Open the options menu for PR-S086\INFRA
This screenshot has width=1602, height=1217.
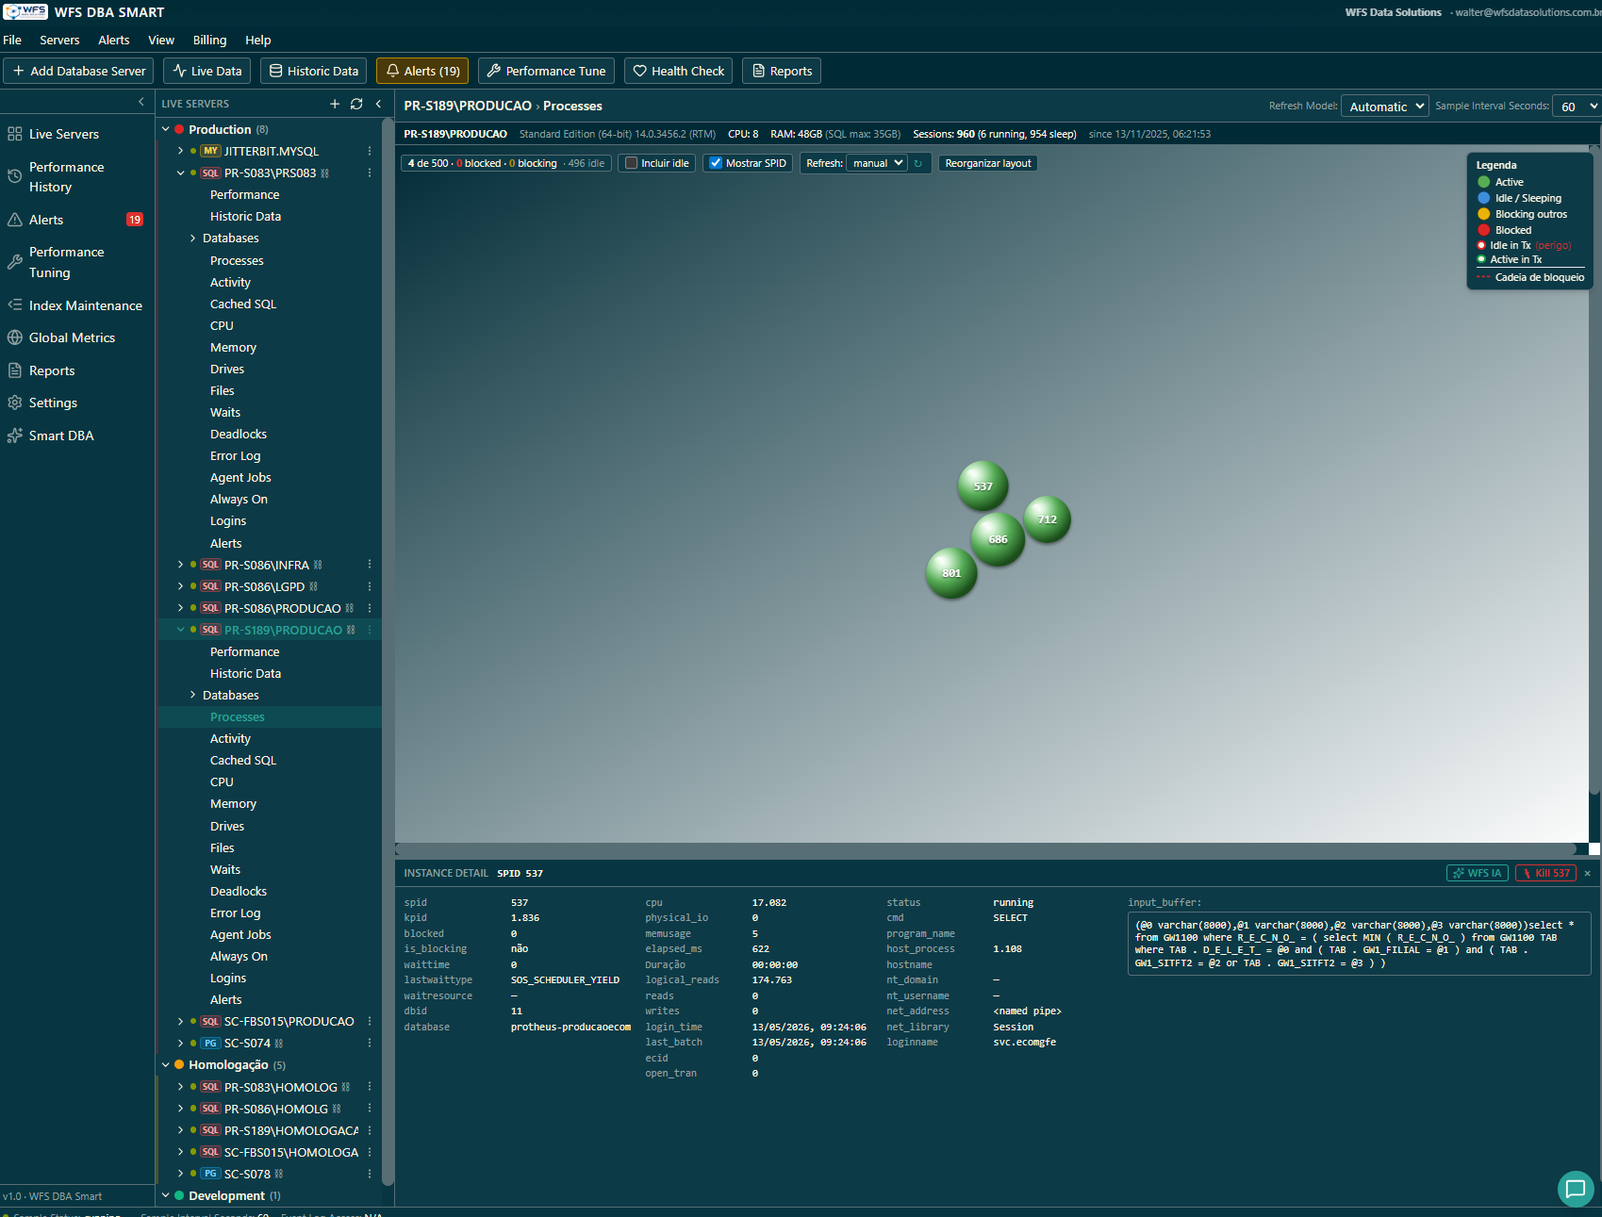pos(370,565)
